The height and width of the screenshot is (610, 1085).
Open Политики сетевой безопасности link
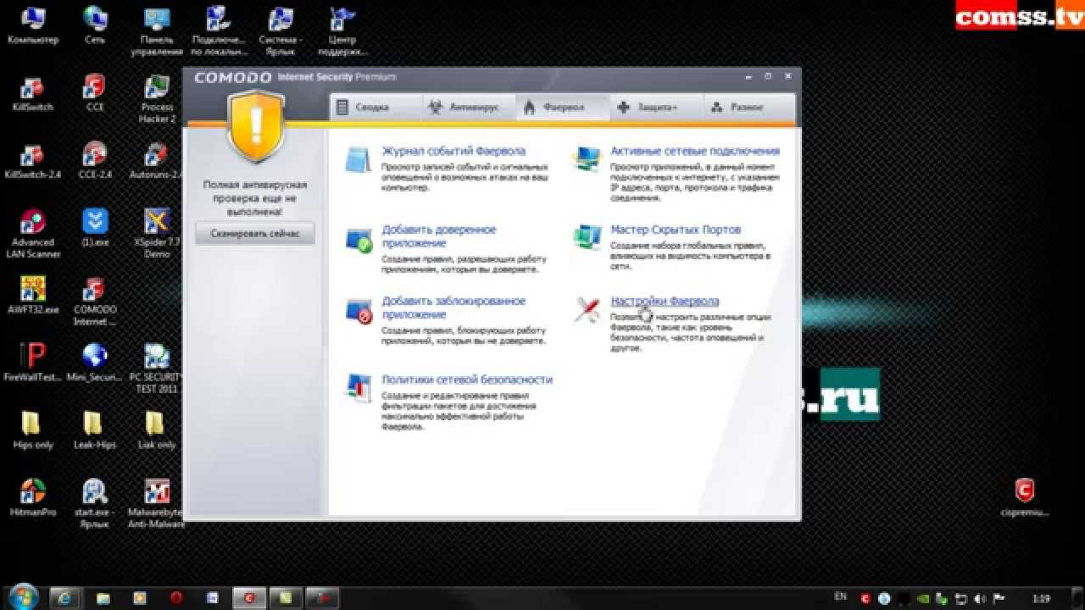[x=467, y=380]
